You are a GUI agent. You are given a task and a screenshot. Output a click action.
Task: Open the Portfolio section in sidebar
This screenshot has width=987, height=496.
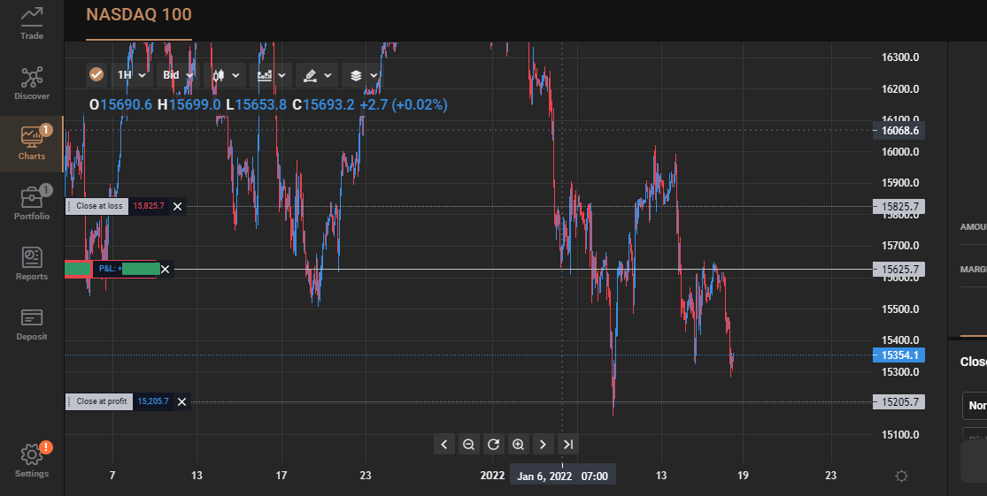click(32, 203)
